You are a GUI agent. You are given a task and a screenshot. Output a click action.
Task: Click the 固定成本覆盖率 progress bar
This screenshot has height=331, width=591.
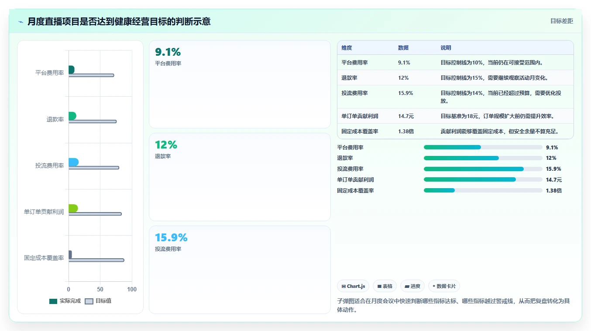click(x=483, y=190)
